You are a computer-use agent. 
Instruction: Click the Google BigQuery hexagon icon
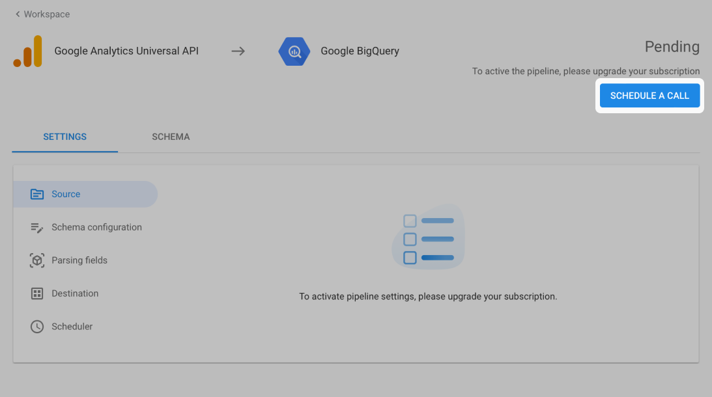pyautogui.click(x=294, y=51)
